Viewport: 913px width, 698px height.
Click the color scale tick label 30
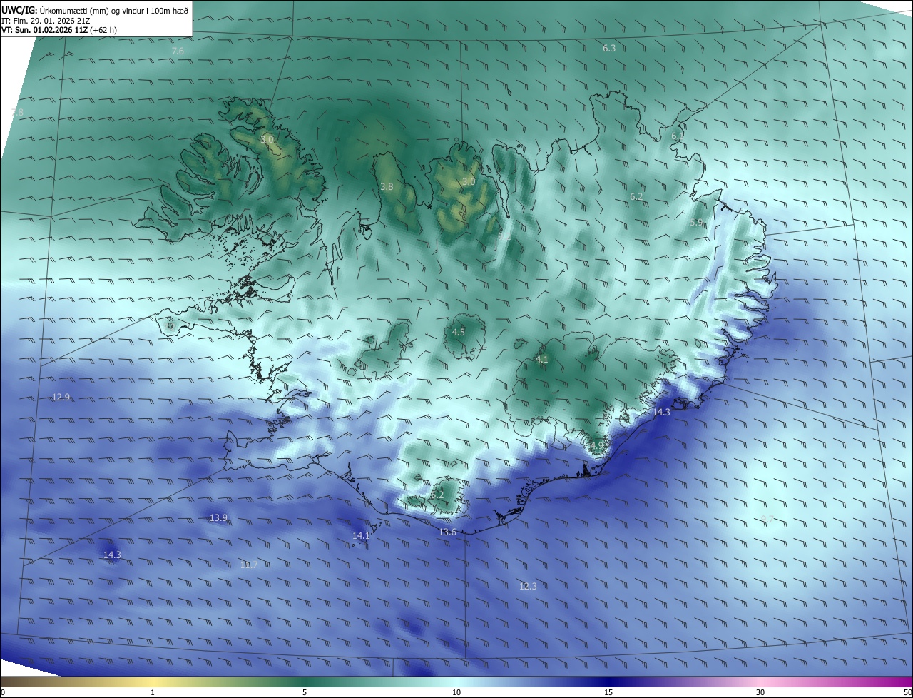click(x=760, y=692)
